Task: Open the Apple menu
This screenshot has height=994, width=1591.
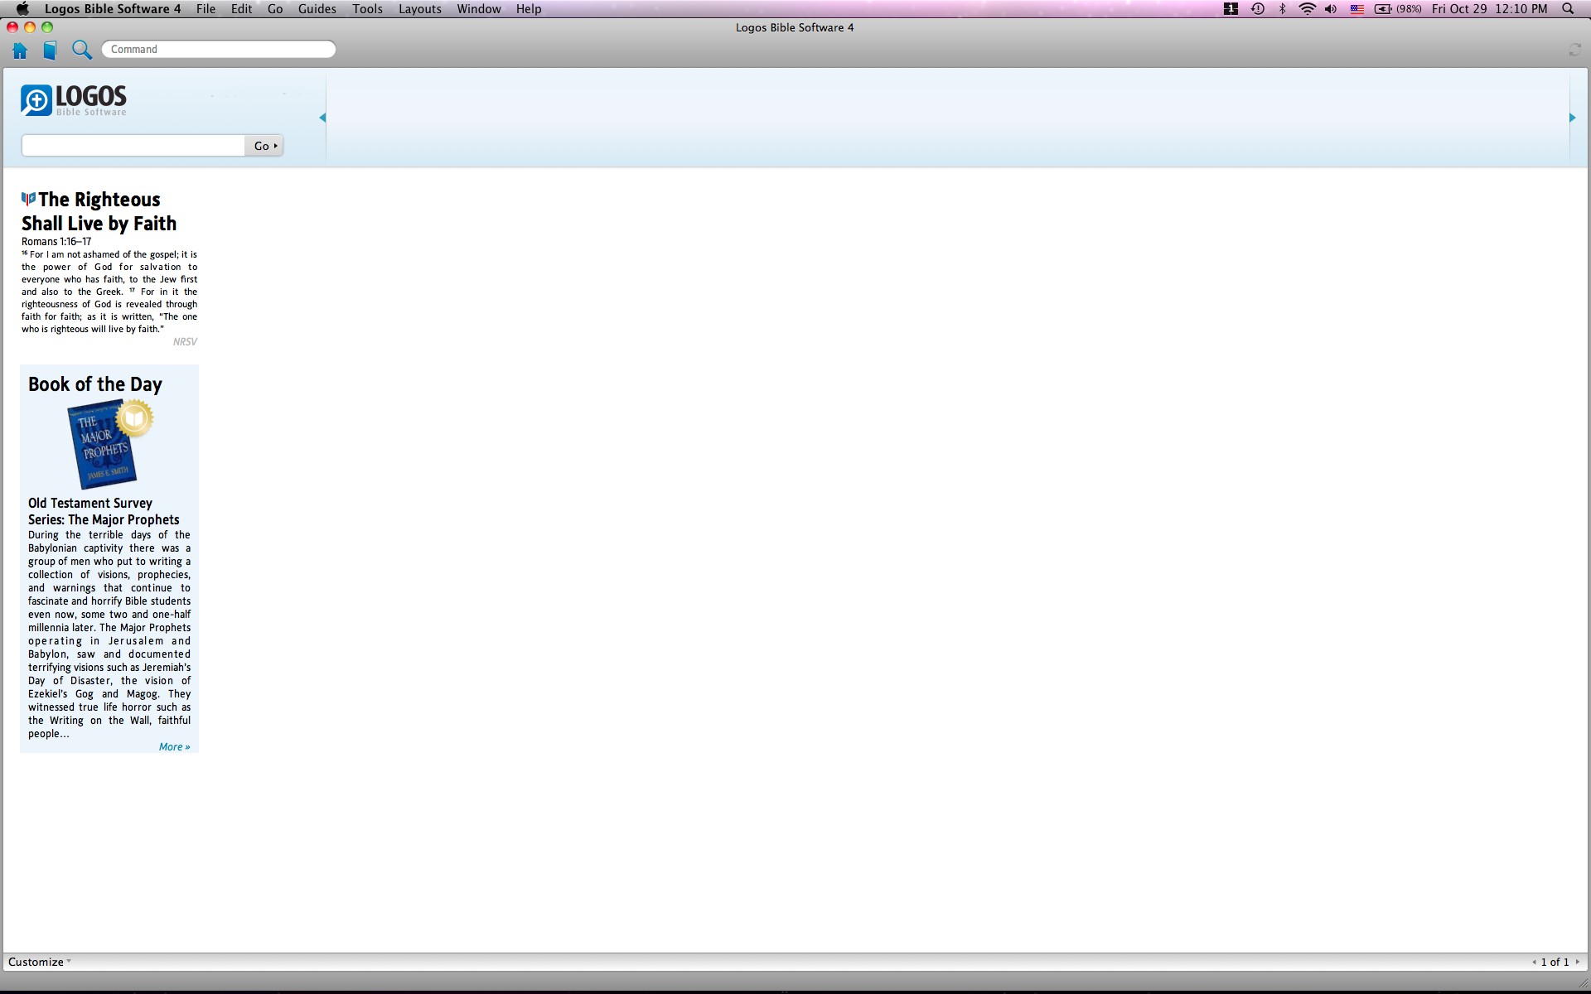Action: [x=22, y=8]
